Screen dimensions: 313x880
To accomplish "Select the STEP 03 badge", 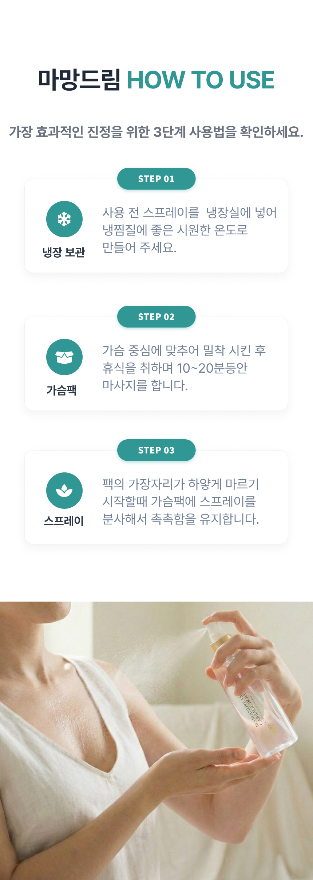I will (156, 450).
